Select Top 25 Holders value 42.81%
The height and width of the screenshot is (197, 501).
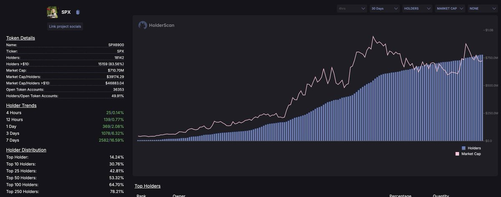pyautogui.click(x=116, y=171)
